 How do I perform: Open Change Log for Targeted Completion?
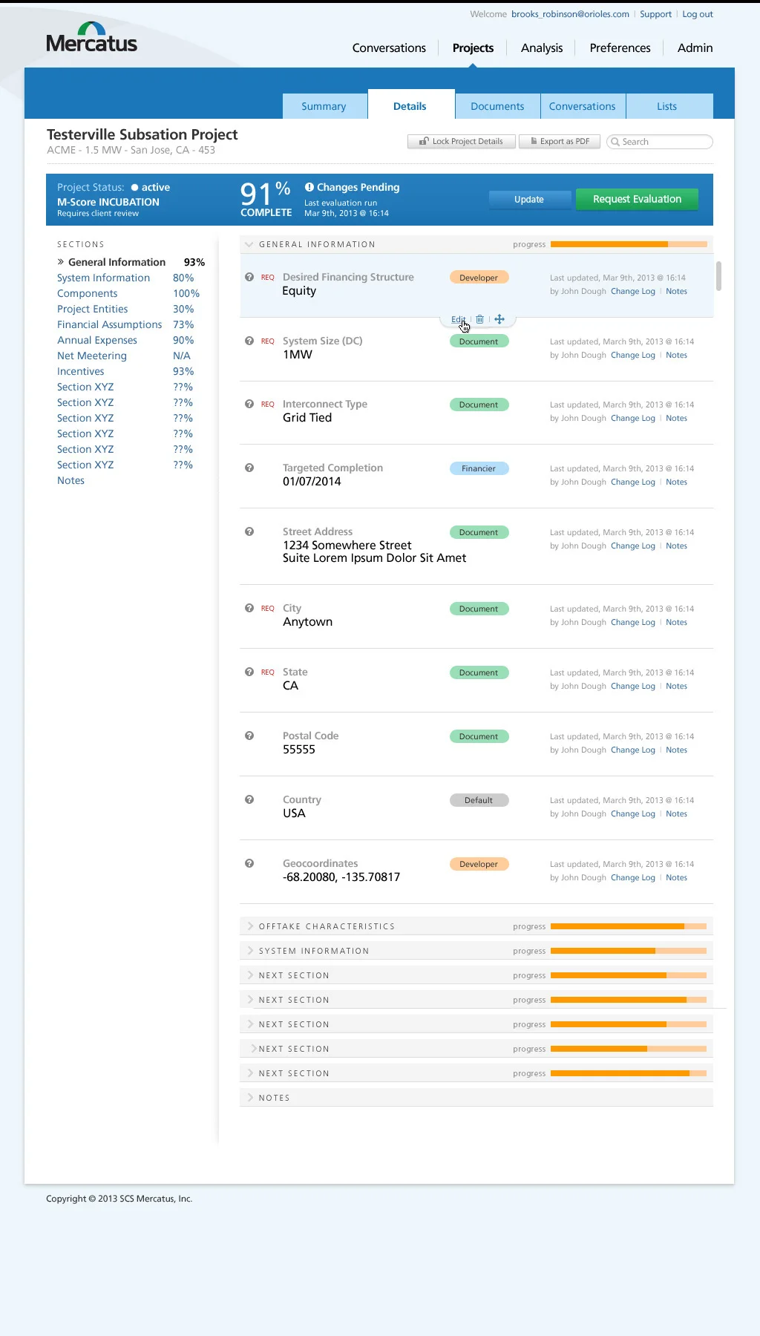633,482
